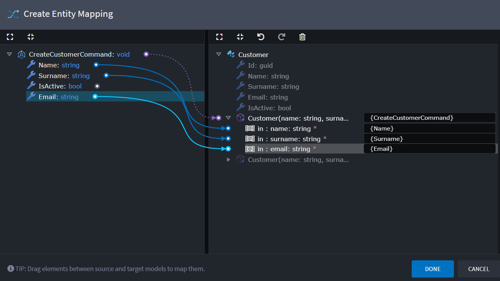Click target connector dot of in : name
The image size is (500, 281).
pyautogui.click(x=228, y=128)
